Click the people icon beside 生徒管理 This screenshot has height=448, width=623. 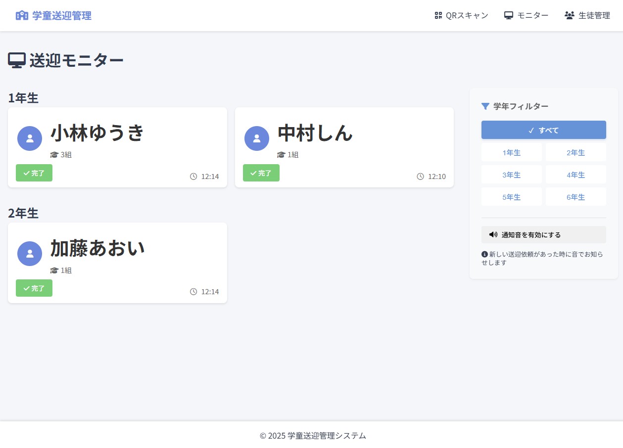coord(570,15)
